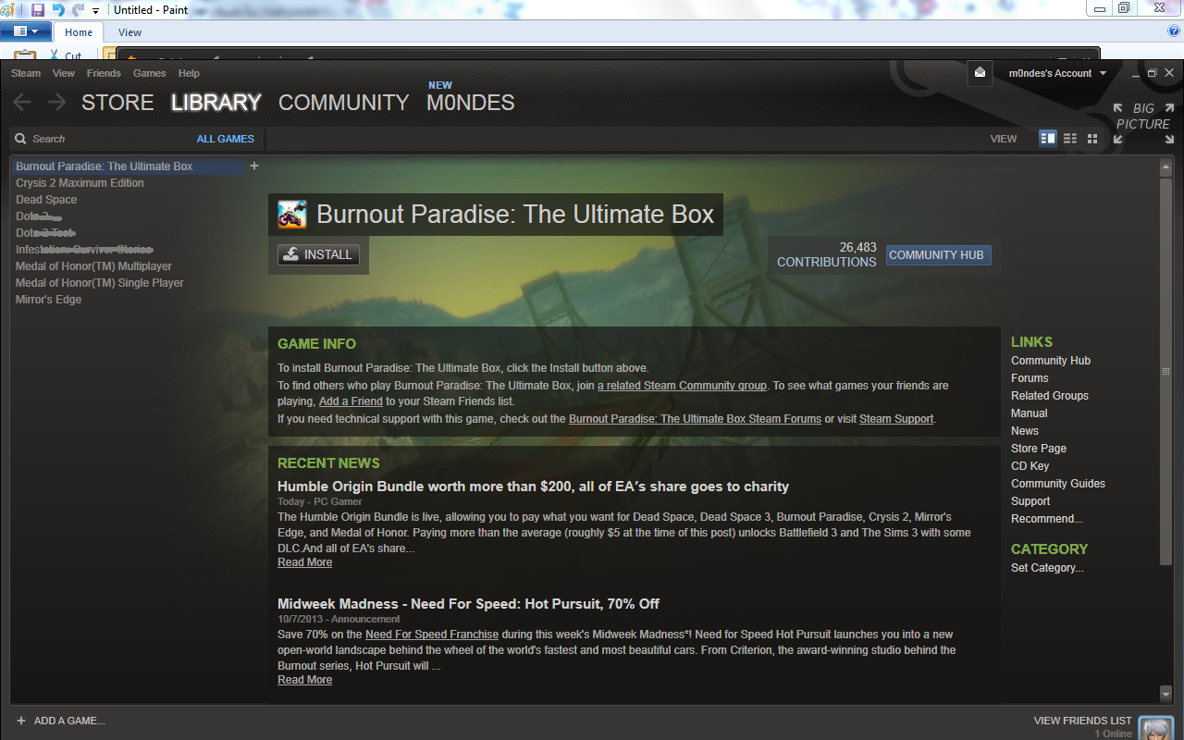Screen dimensions: 1184x740
Task: Open the Steam Support link
Action: [896, 419]
